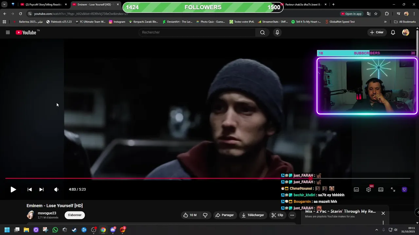Open Discord from the taskbar

[x=113, y=230]
